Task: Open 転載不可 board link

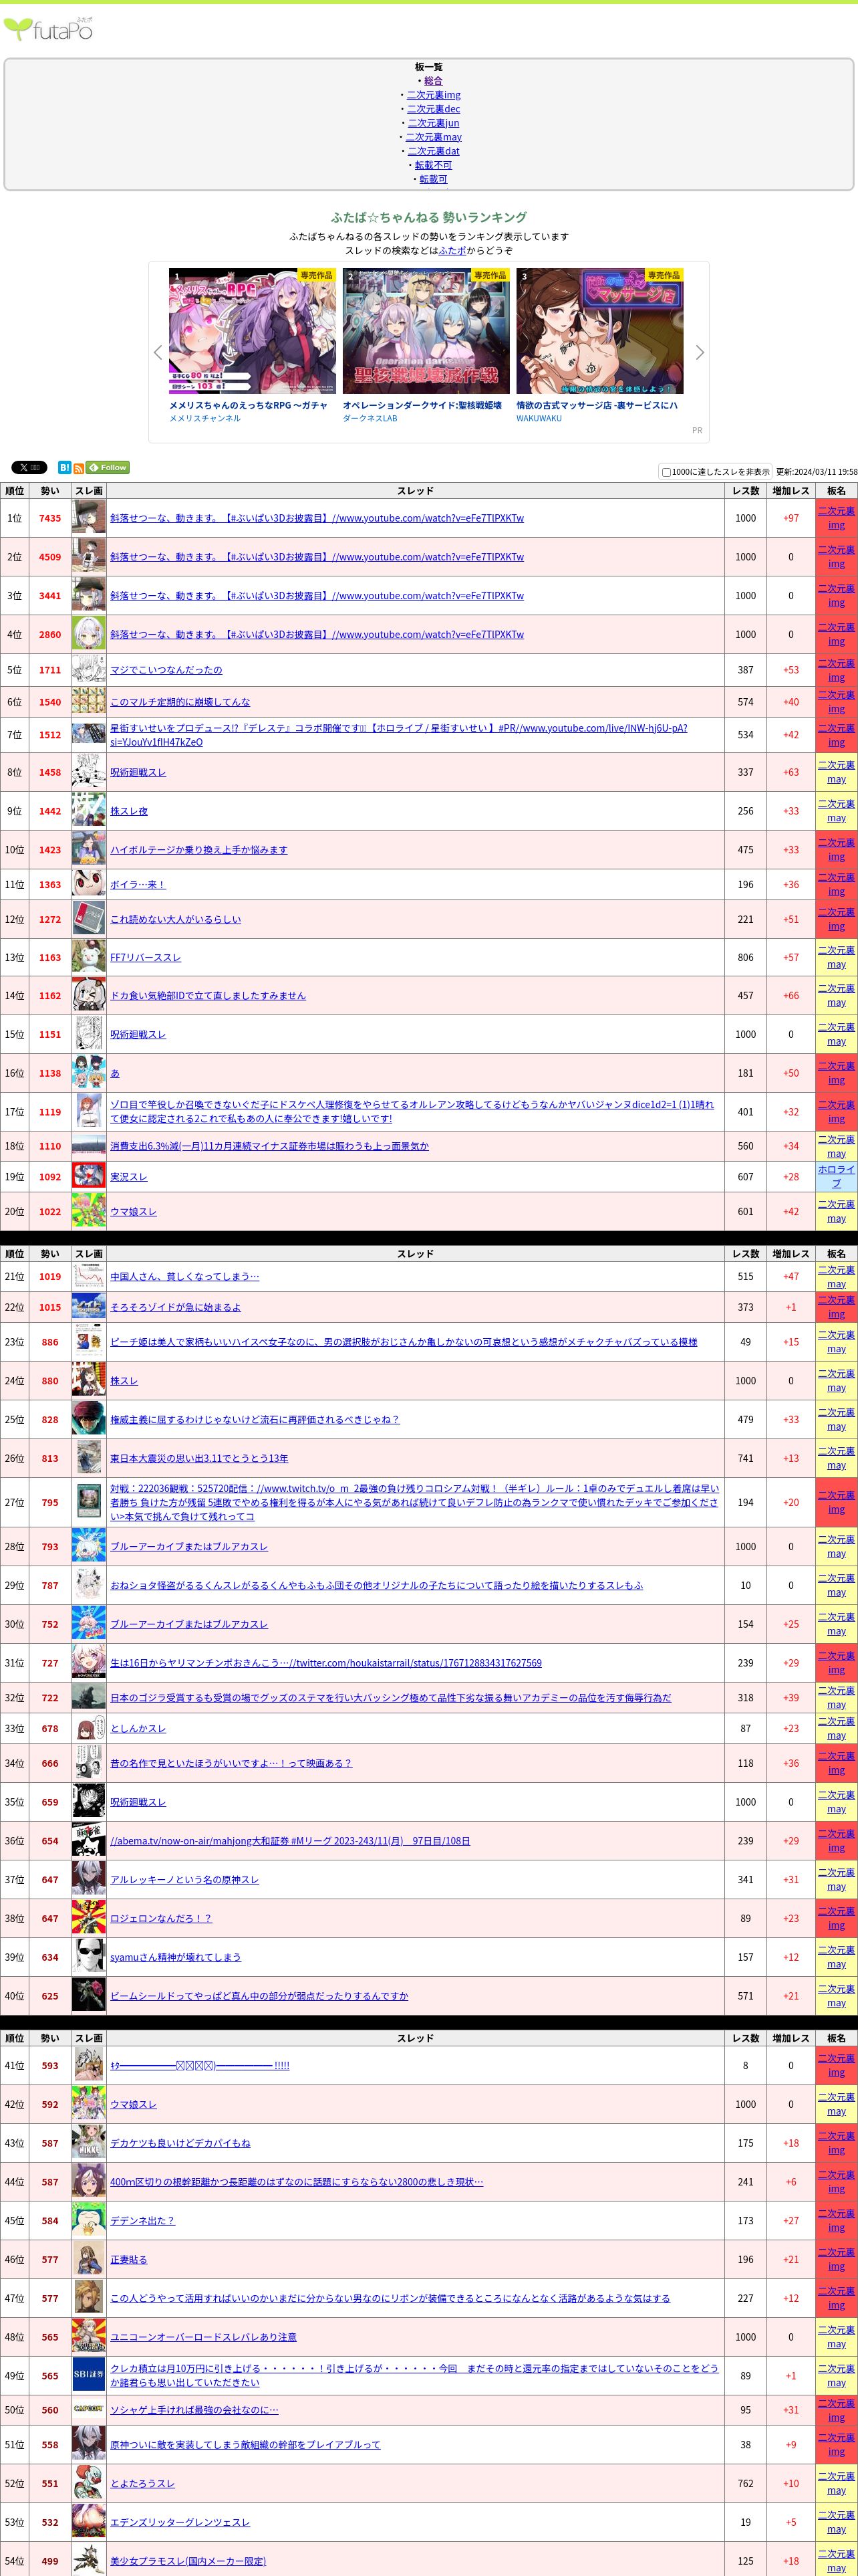Action: [x=434, y=165]
